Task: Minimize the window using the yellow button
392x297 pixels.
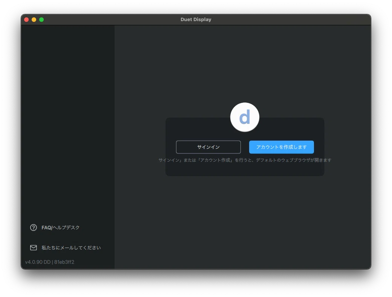Action: pos(34,20)
